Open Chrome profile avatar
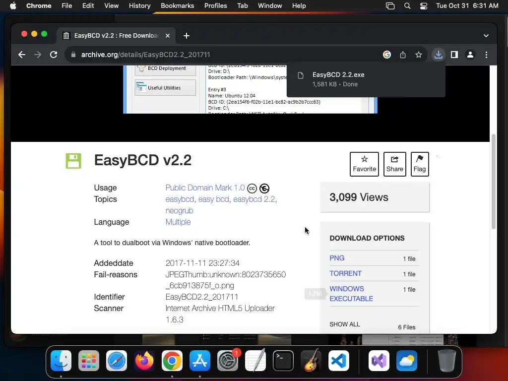The image size is (508, 381). pos(470,55)
